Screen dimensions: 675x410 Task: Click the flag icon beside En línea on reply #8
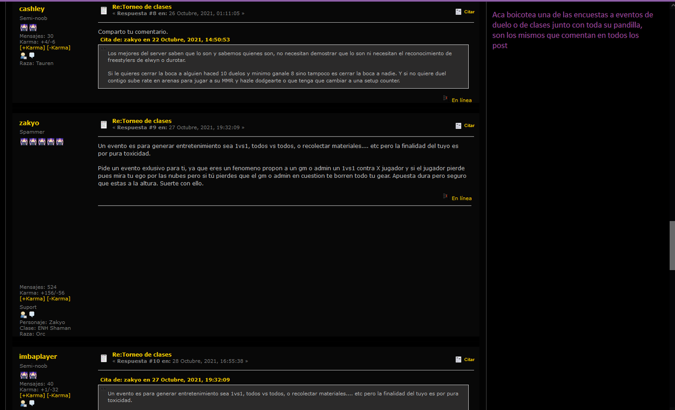445,98
